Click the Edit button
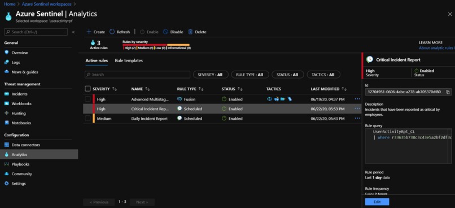 (x=377, y=202)
